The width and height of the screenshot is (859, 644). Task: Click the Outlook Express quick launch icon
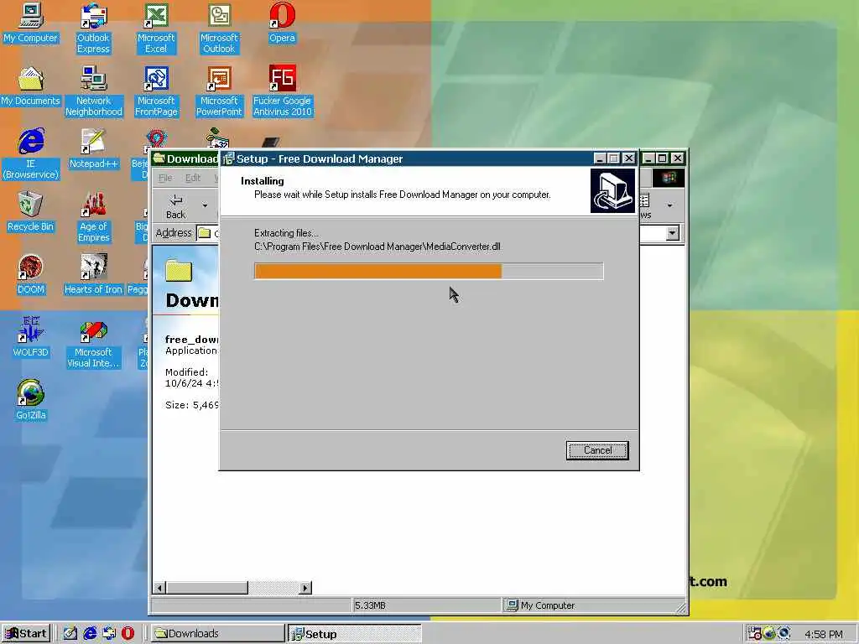click(109, 633)
